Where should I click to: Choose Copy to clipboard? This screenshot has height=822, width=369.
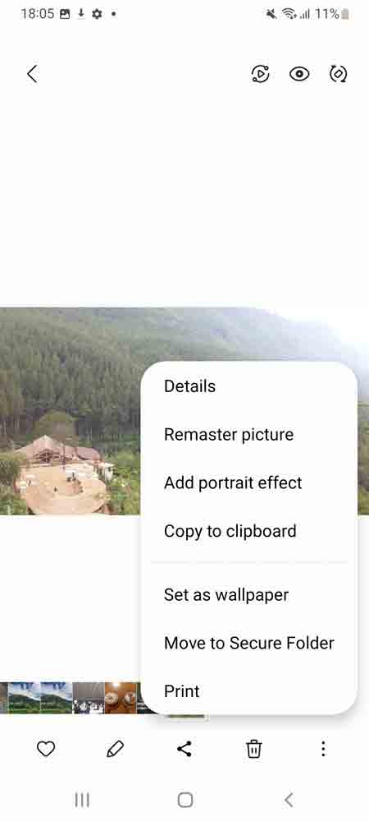(x=230, y=531)
